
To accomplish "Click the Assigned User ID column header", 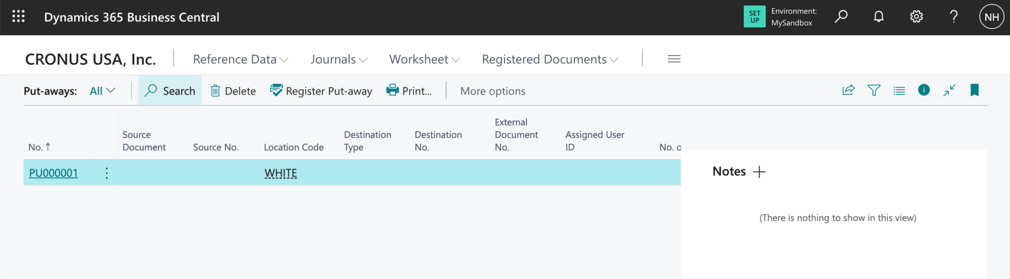I will coord(595,141).
